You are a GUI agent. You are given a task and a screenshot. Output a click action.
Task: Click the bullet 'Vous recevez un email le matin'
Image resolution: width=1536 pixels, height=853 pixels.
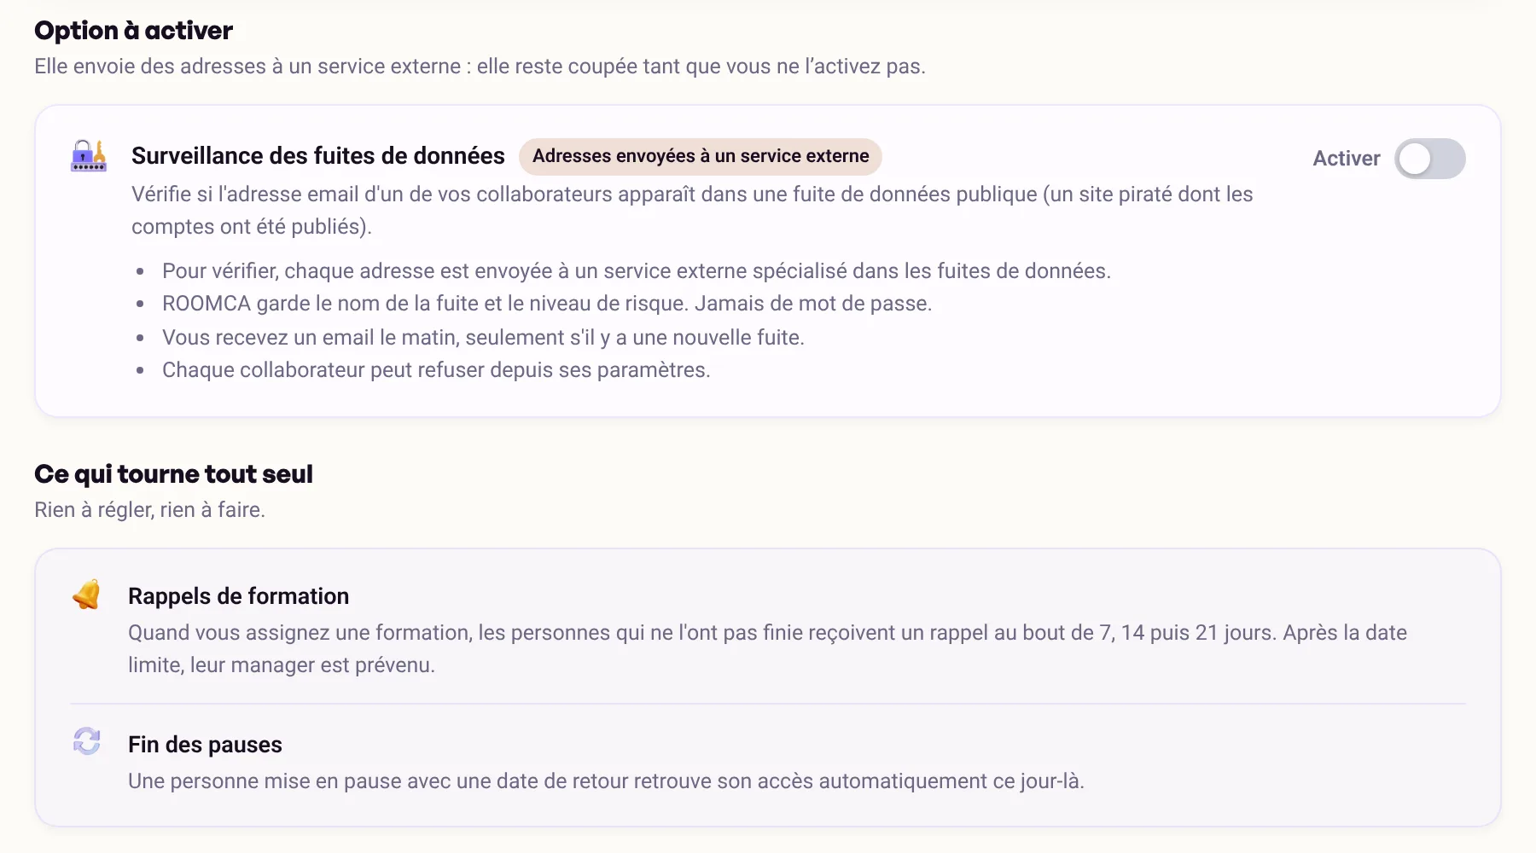(x=483, y=338)
